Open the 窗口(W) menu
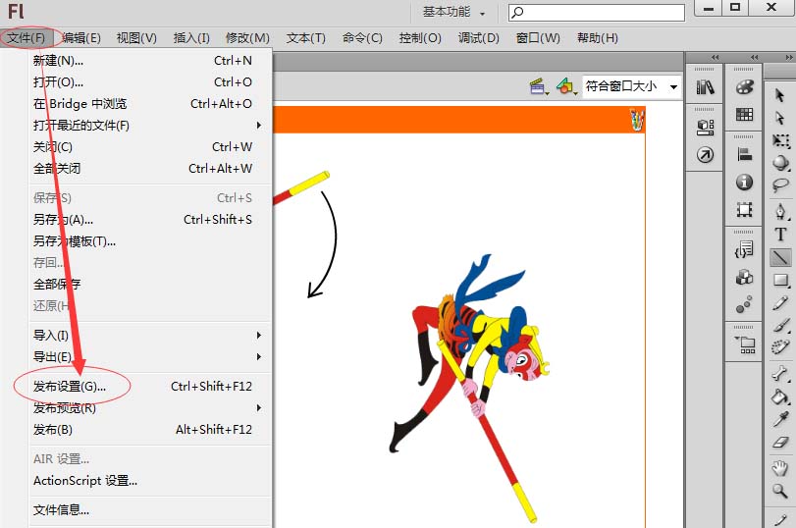796x528 pixels. tap(538, 38)
